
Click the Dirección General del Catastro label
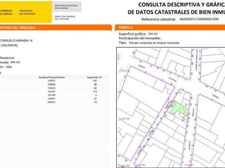pos(65,18)
